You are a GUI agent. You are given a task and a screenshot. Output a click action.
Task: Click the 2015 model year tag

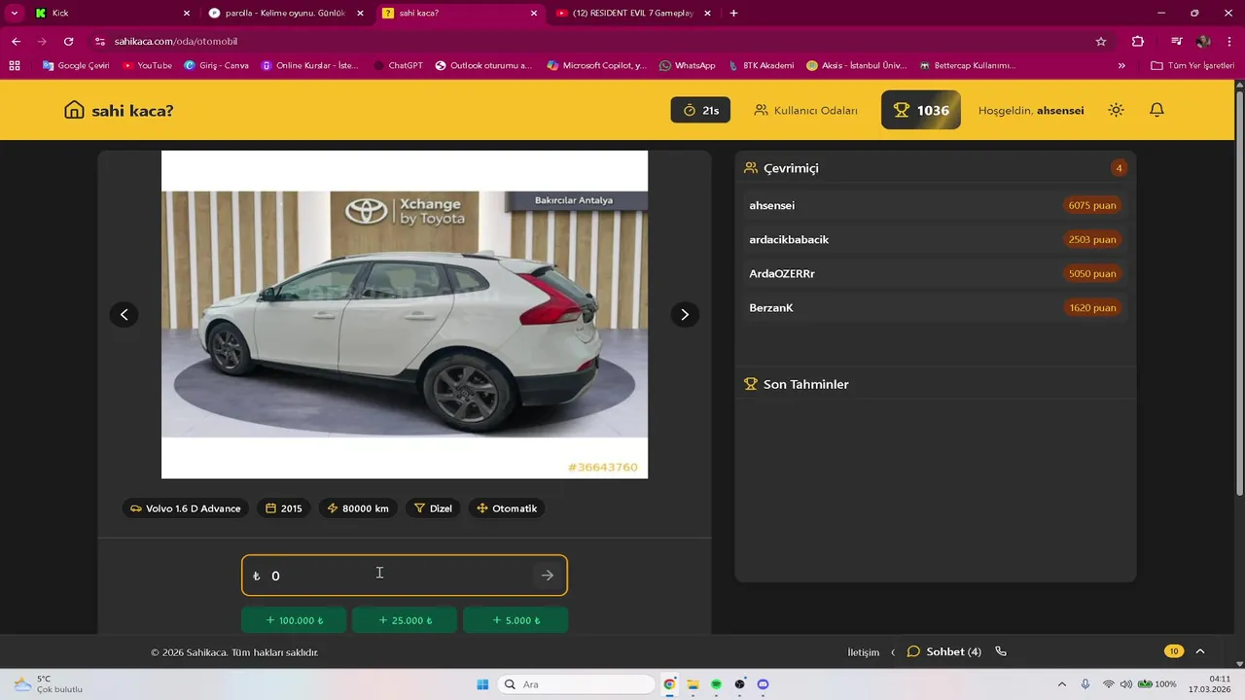284,508
